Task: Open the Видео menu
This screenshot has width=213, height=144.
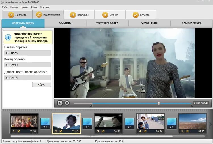Action: (34, 7)
